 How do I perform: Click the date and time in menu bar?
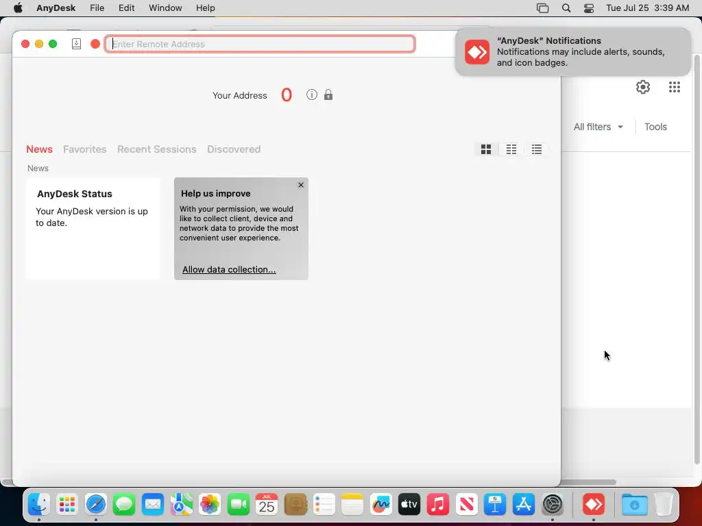point(647,8)
